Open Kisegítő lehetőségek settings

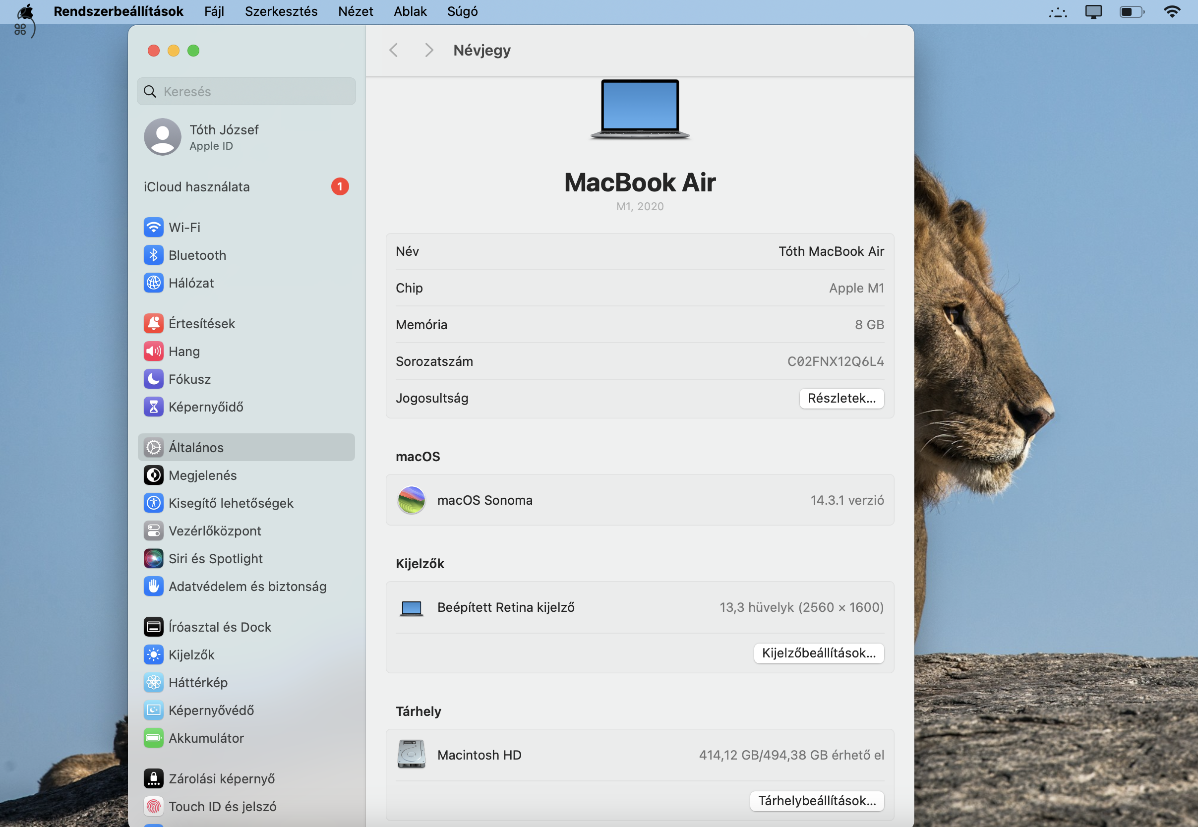click(x=246, y=503)
